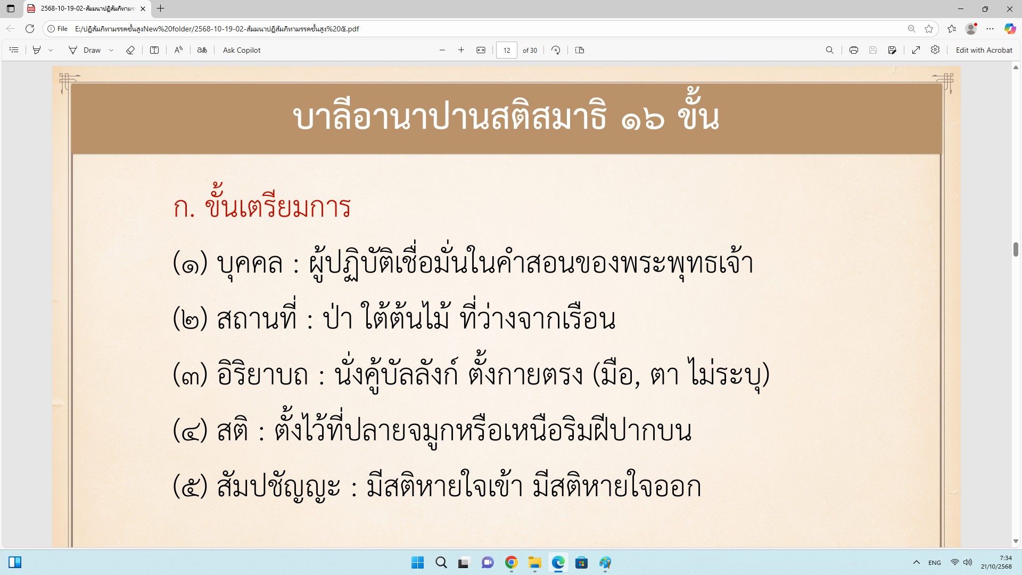Zoom in with the plus button
The image size is (1022, 575).
point(461,50)
